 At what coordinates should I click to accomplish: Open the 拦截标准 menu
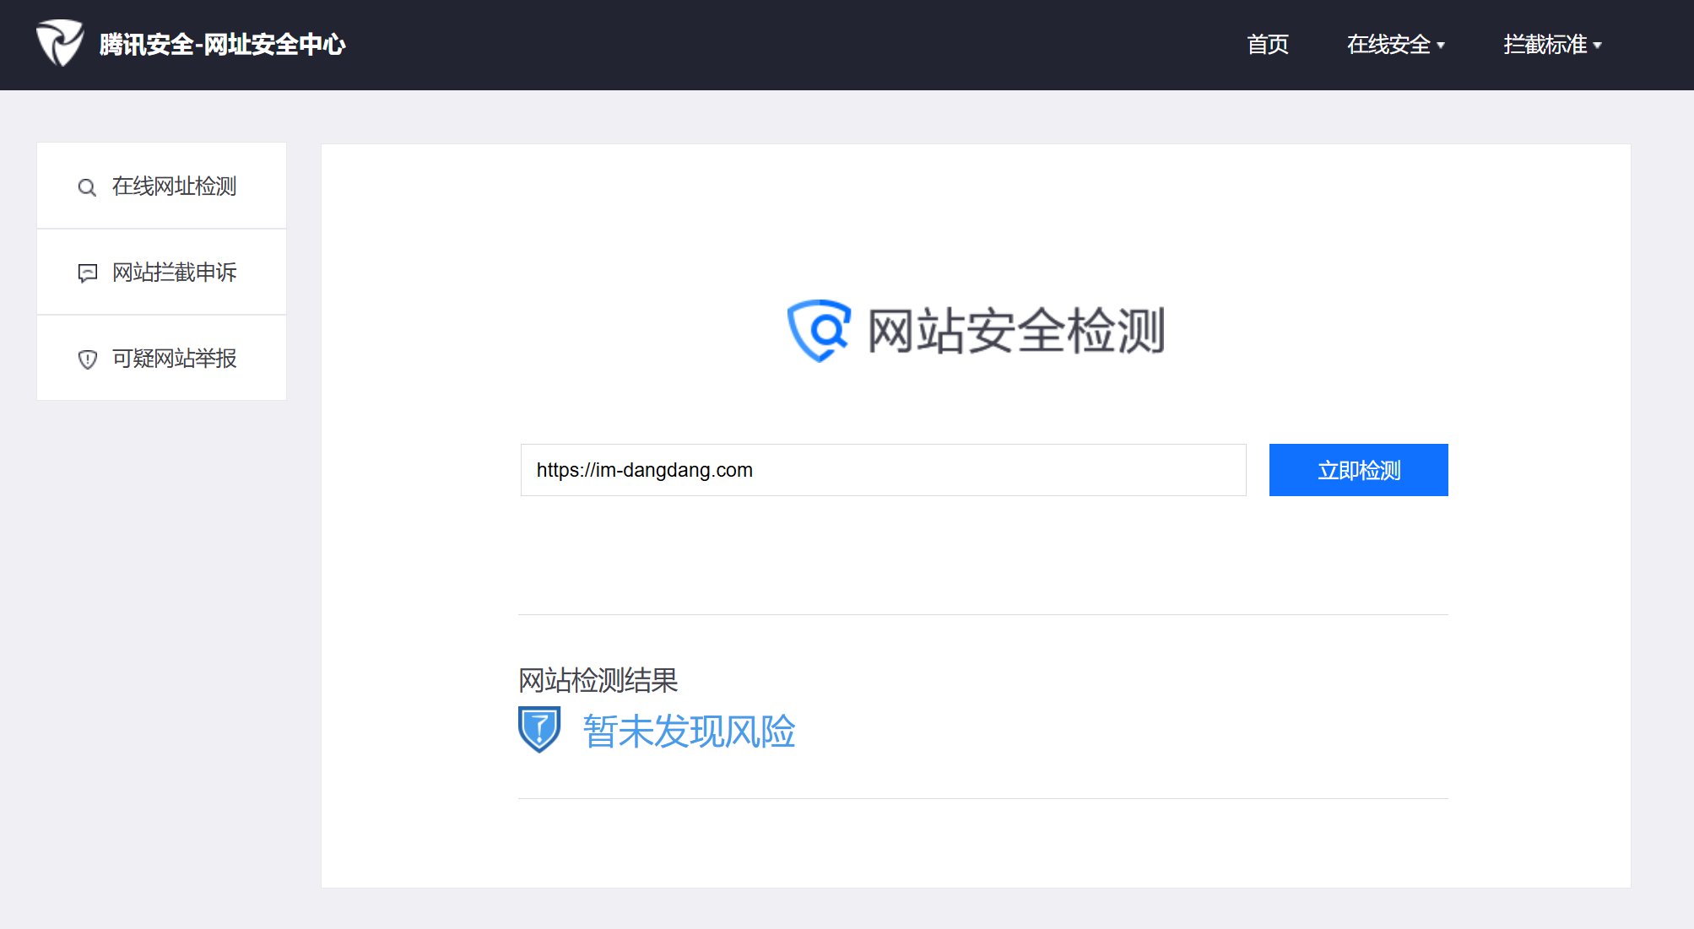click(1545, 45)
